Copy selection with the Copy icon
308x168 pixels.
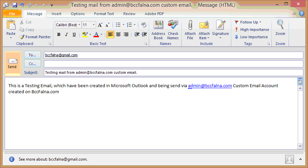point(27,30)
